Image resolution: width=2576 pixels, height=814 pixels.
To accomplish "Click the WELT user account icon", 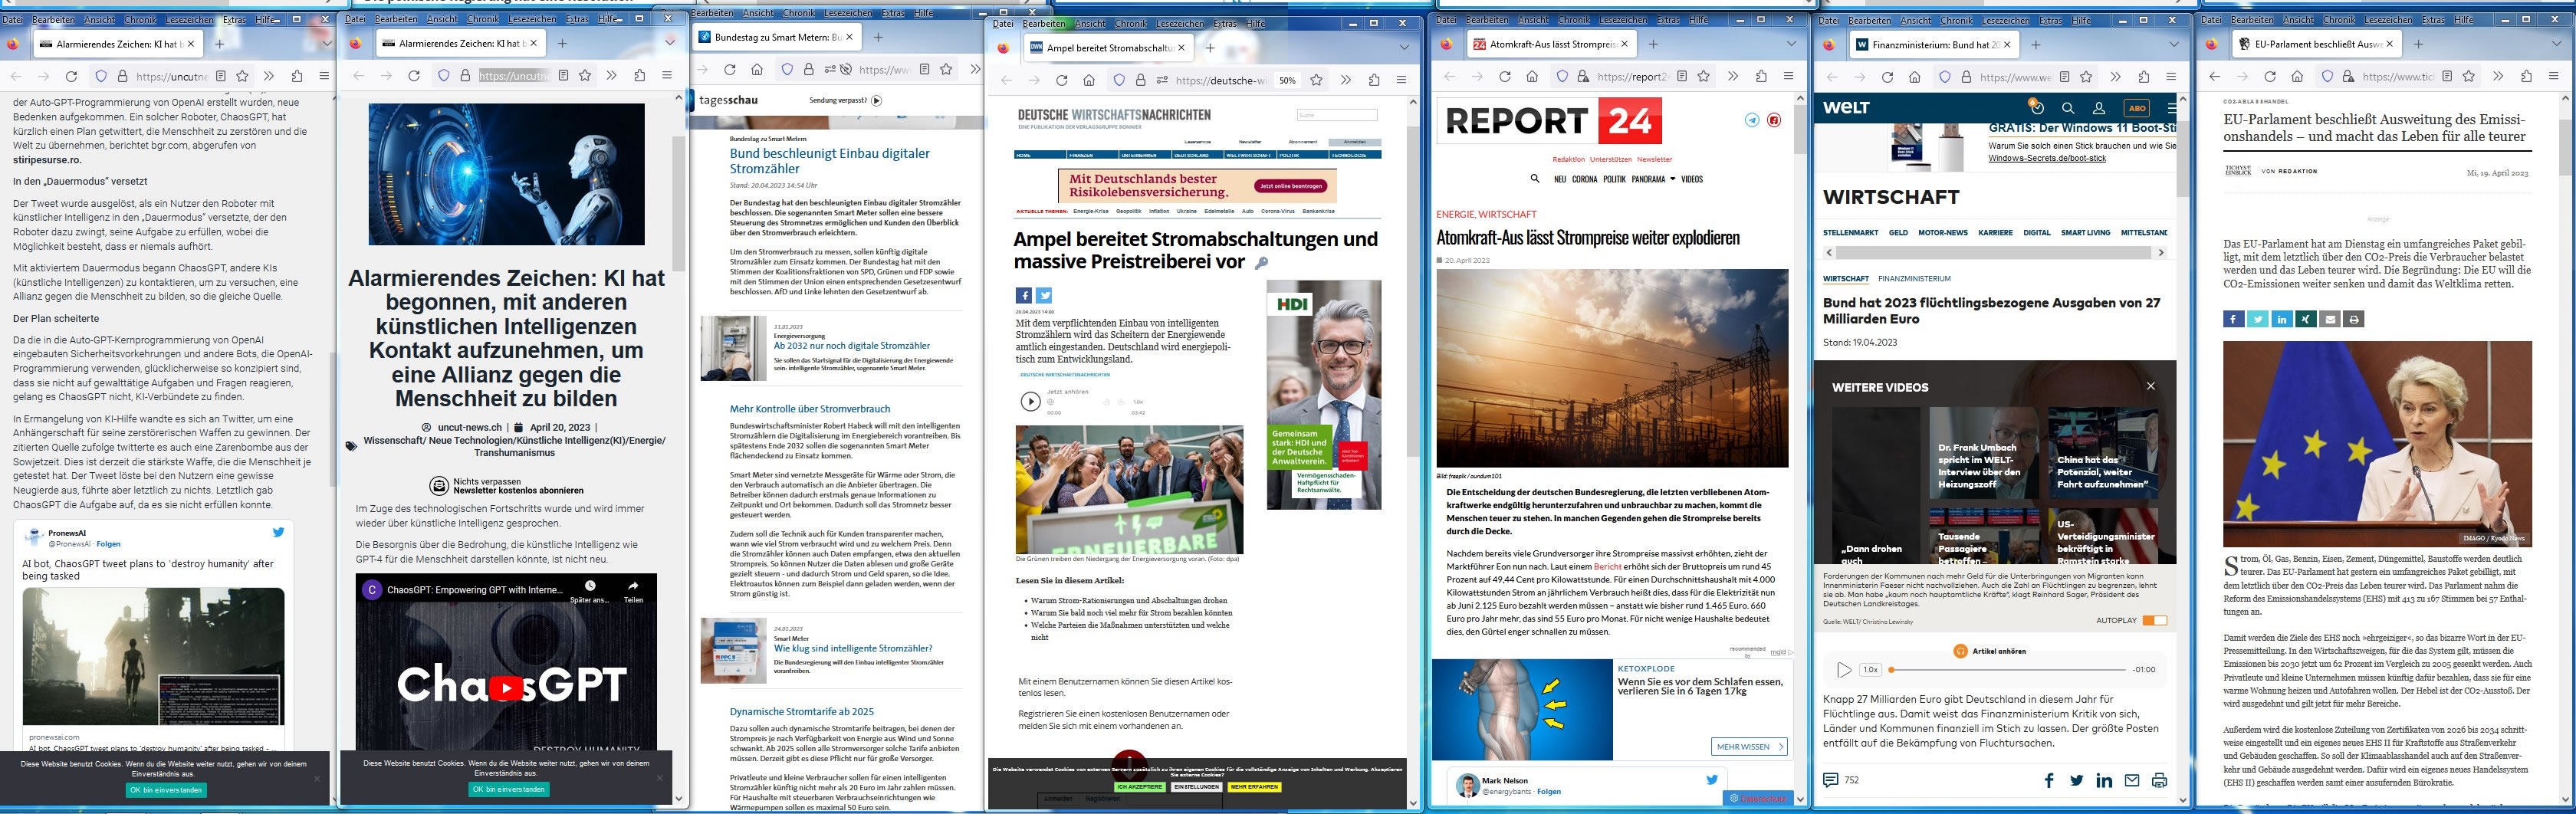I will click(2099, 108).
